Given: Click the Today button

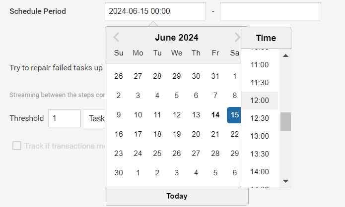Looking at the screenshot, I should pos(177,196).
